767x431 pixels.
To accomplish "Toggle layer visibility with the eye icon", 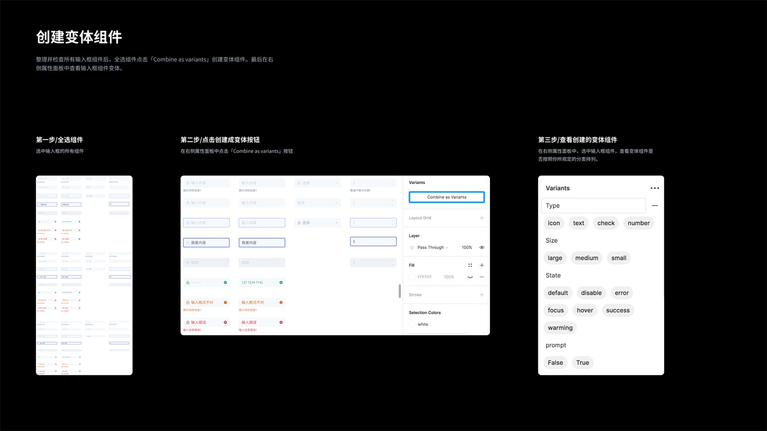I will 482,247.
